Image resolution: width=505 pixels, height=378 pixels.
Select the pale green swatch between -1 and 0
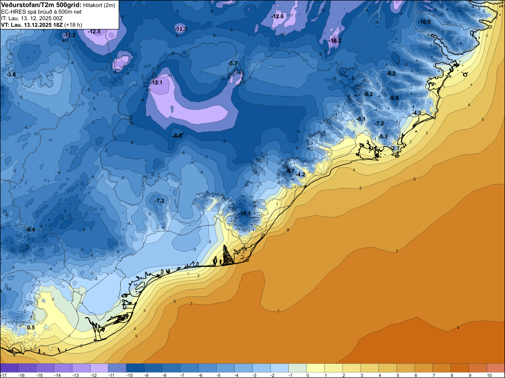[x=297, y=368]
